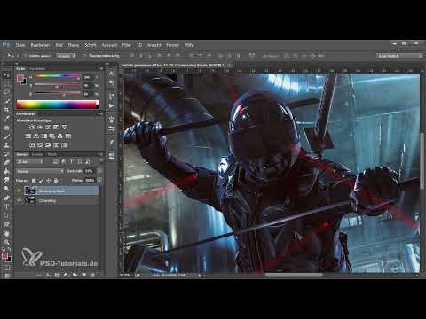Image resolution: width=426 pixels, height=319 pixels.
Task: Click the H hue slider
Action: (x=58, y=77)
